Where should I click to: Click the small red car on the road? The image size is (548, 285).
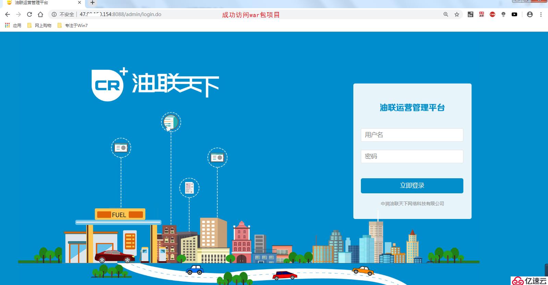[x=285, y=275]
